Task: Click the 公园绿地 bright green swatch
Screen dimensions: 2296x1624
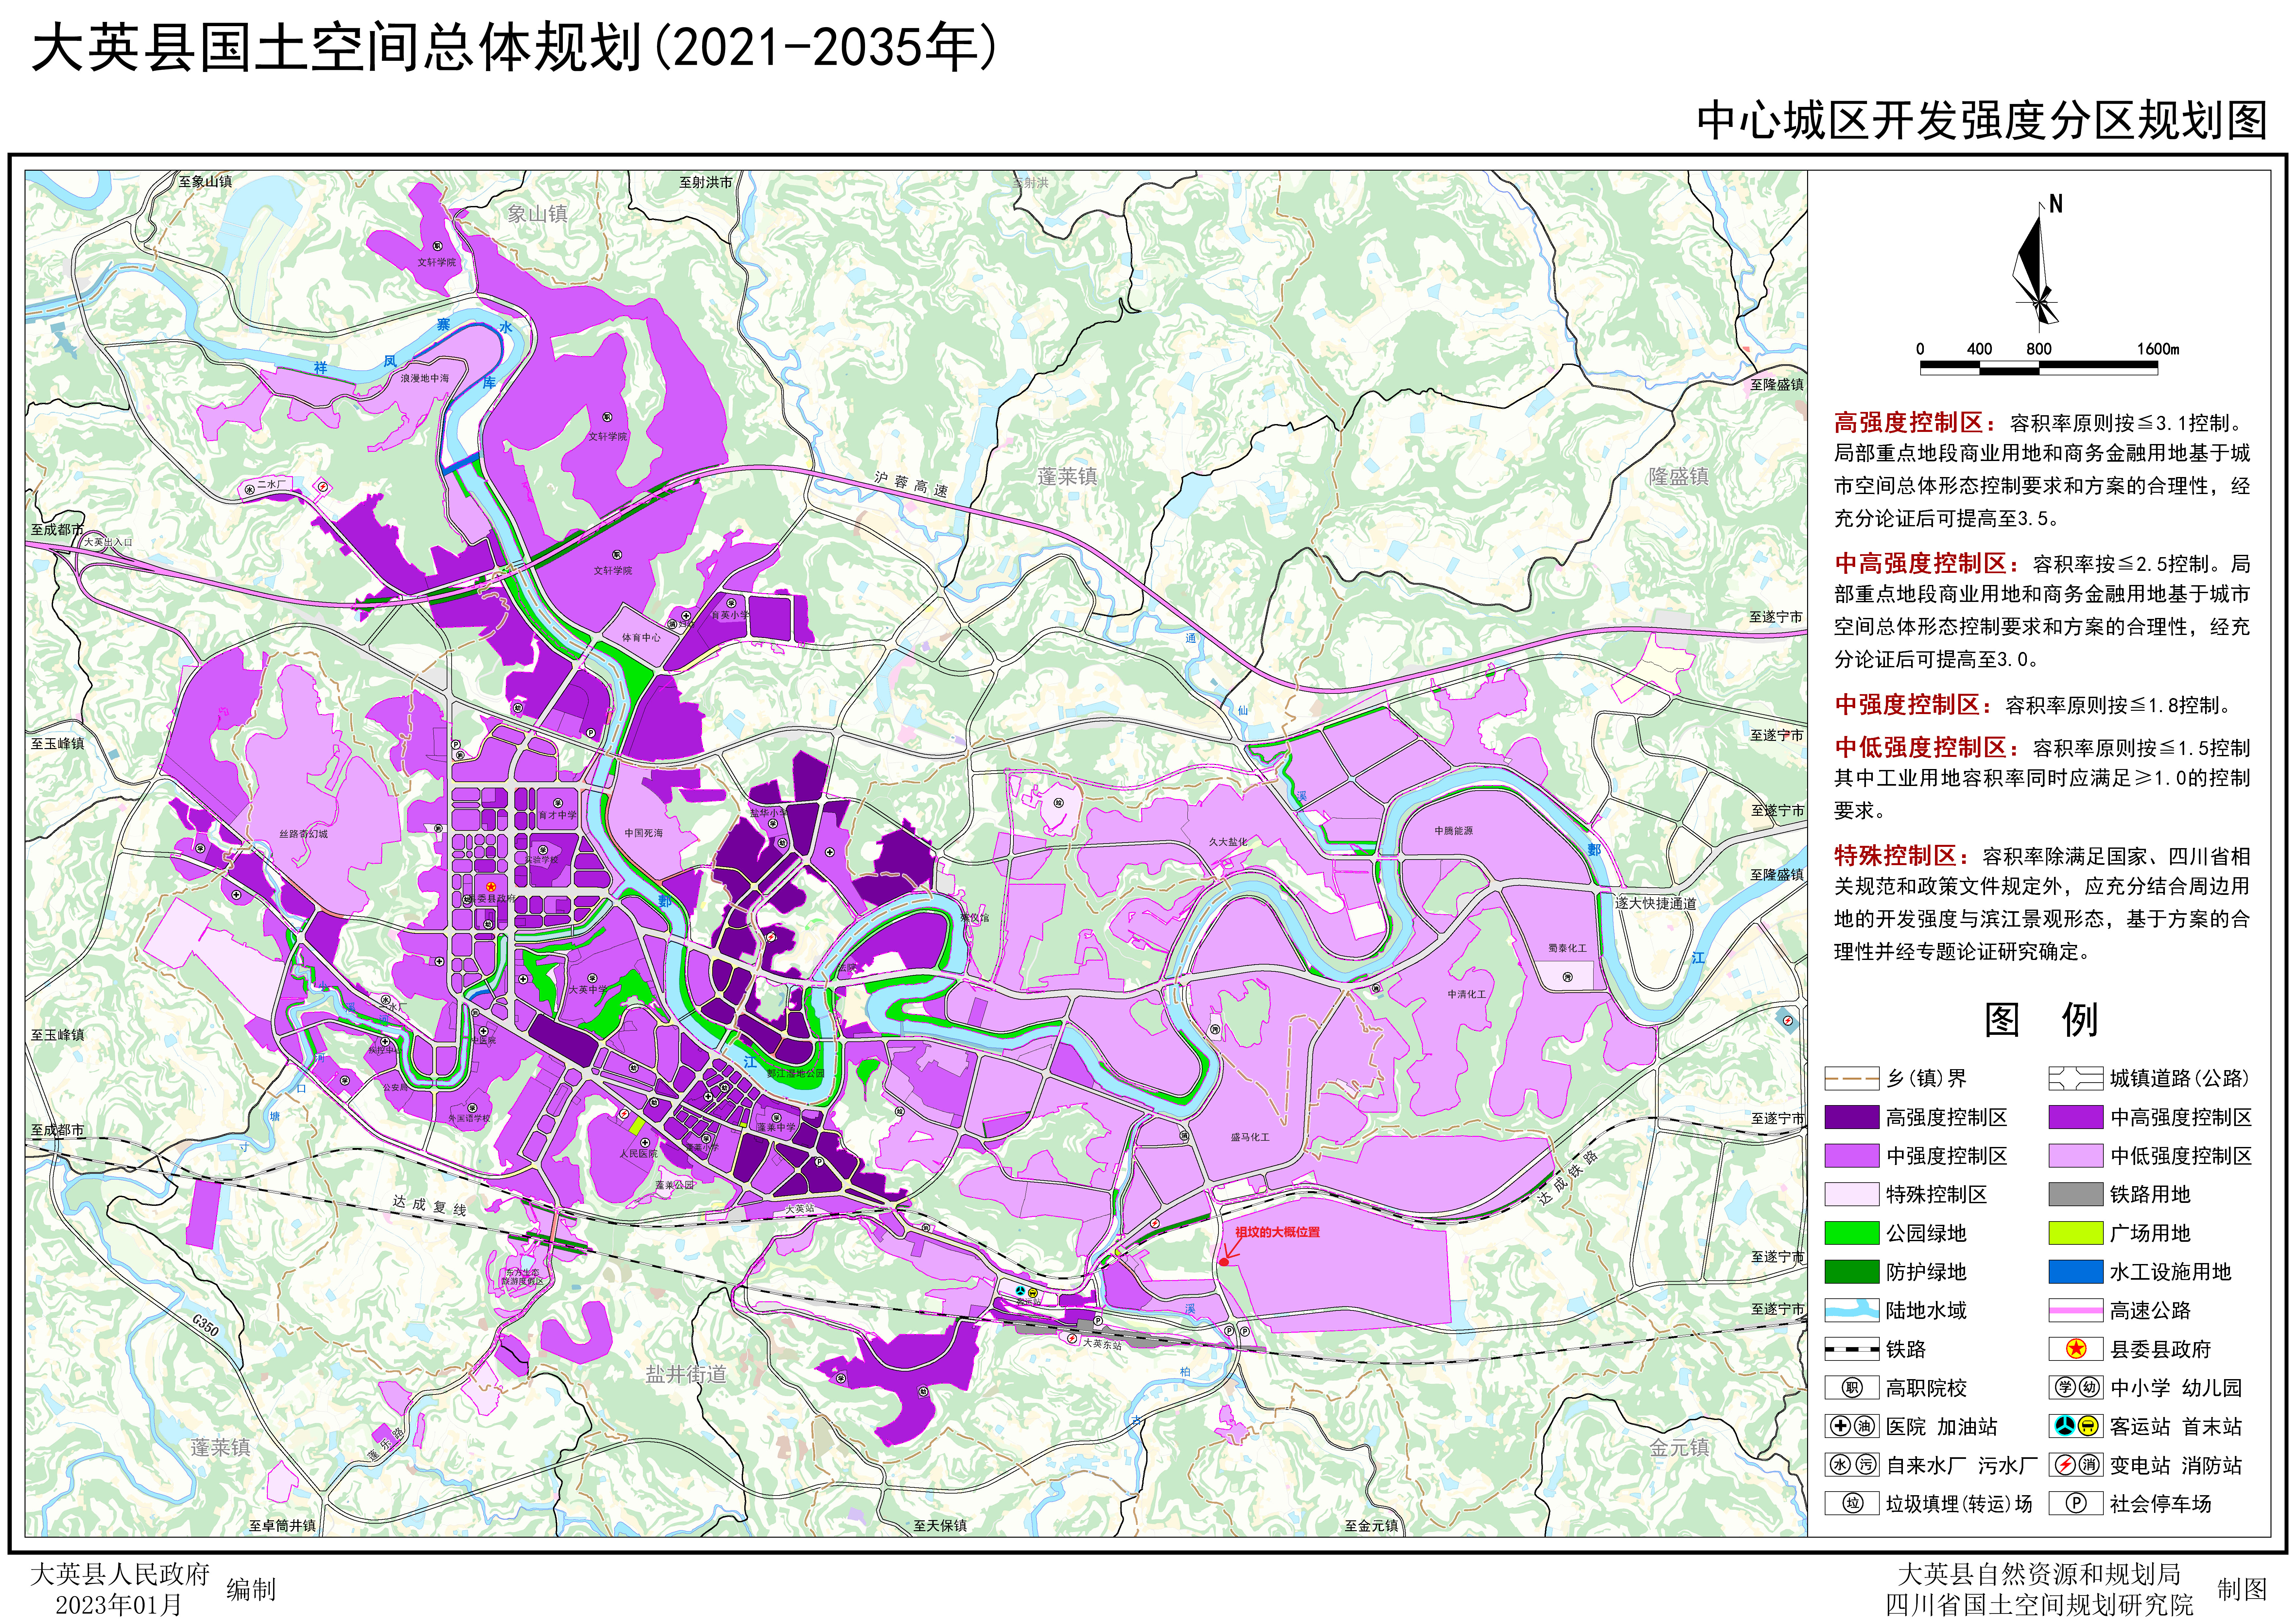Action: click(x=1852, y=1233)
